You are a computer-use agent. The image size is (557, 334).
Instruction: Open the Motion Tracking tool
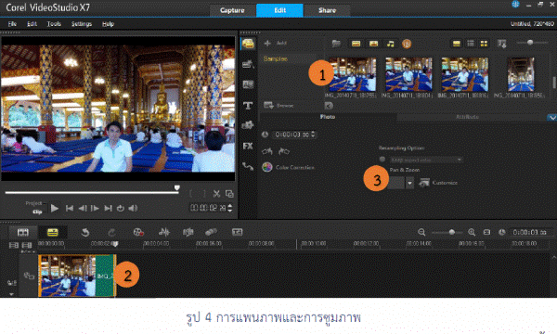coord(211,232)
